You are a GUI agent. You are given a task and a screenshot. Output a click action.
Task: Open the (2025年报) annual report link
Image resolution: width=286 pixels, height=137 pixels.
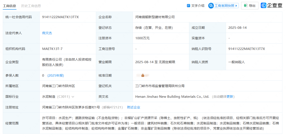coord(56,75)
